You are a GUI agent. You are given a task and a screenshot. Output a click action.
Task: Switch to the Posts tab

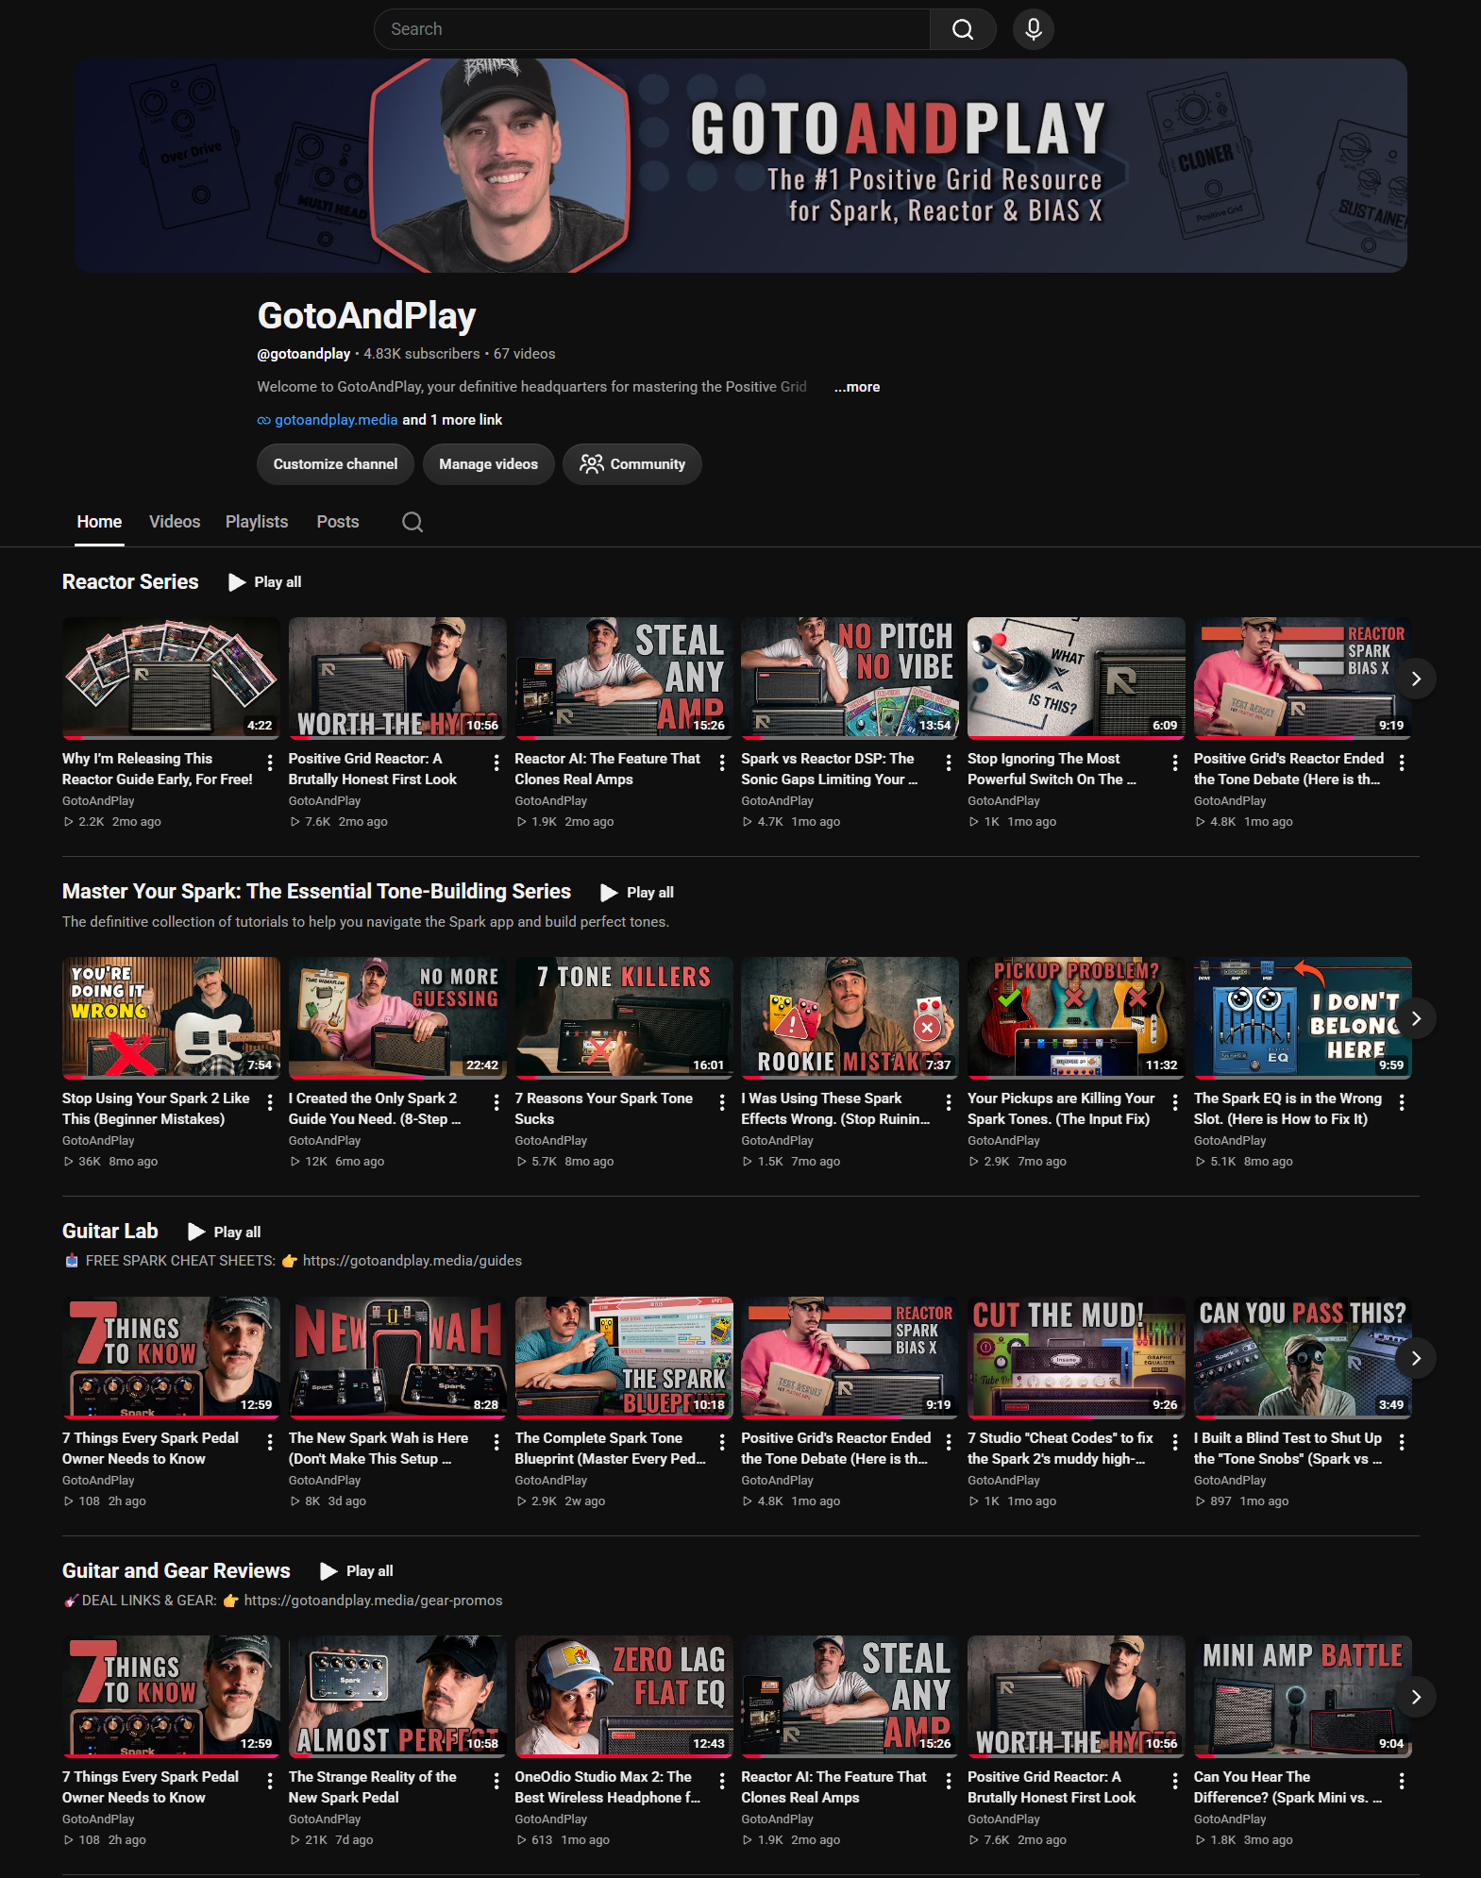pyautogui.click(x=338, y=522)
